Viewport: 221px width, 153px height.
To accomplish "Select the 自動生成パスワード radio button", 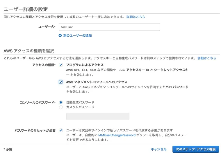I will [x=61, y=102].
